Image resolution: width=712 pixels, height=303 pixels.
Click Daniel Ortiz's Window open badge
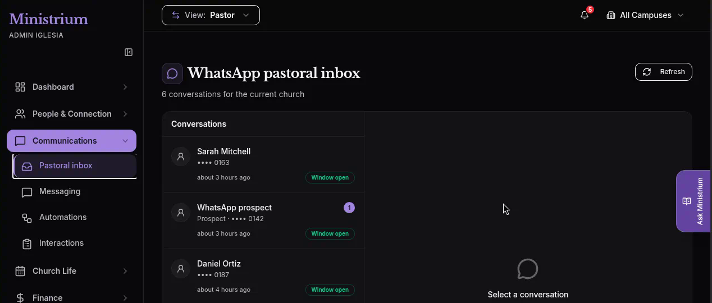point(330,290)
